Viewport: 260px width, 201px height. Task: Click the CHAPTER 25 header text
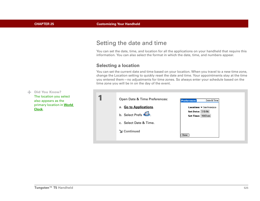[44, 24]
